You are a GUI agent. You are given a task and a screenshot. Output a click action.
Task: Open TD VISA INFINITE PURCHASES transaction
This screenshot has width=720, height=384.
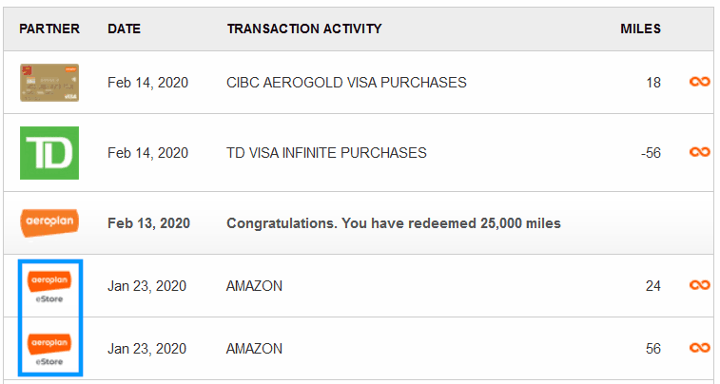[326, 153]
